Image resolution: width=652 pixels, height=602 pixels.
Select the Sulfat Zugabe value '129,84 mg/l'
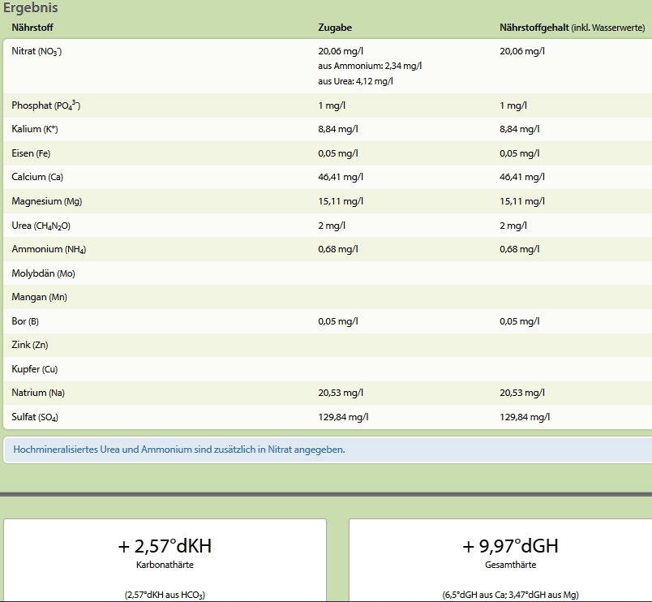[343, 417]
